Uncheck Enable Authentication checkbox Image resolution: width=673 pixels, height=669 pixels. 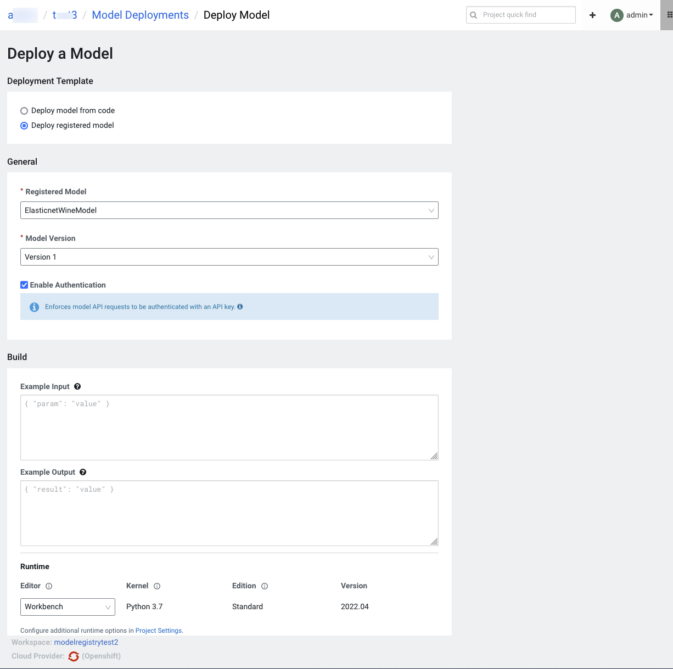24,285
